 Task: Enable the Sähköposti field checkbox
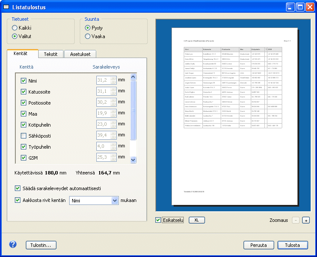pyautogui.click(x=24, y=135)
